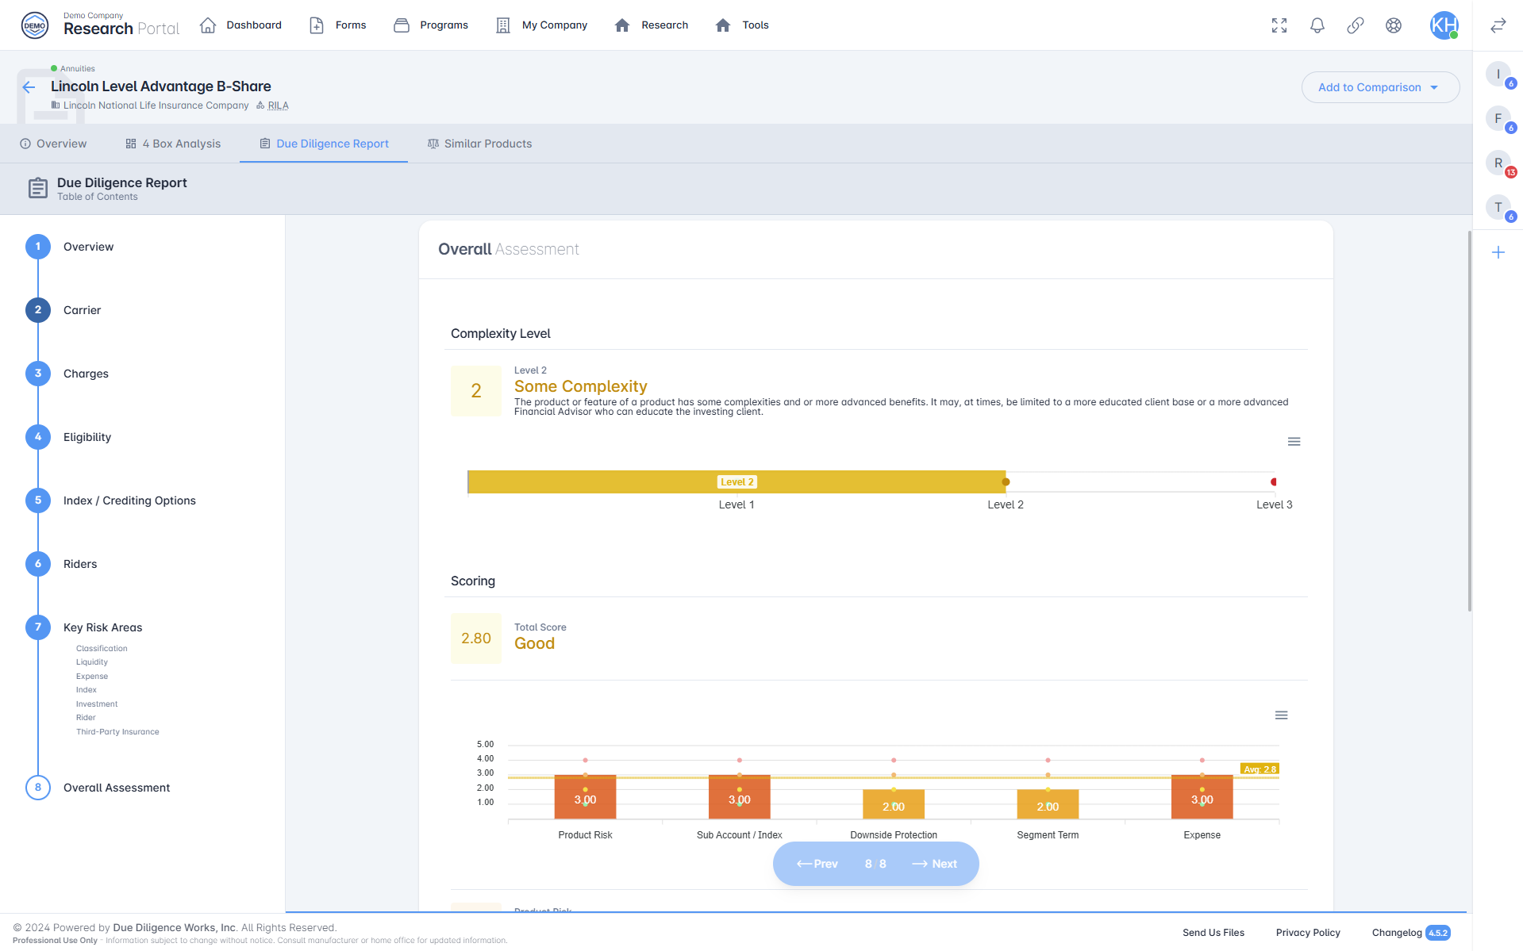This screenshot has width=1523, height=951.
Task: Open the R sidebar badge with 13
Action: tap(1498, 163)
